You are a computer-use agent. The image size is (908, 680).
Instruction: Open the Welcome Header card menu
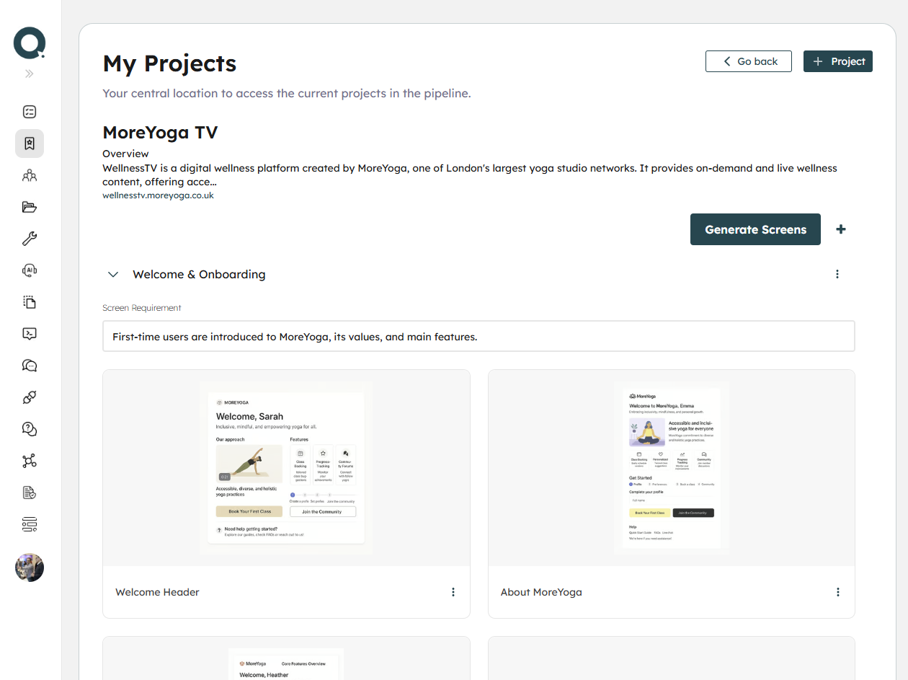[453, 591]
